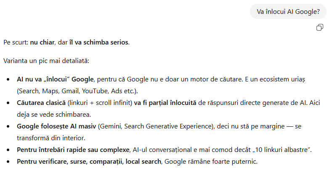The width and height of the screenshot is (335, 170).
Task: Copy the message using the copy icon
Action: tap(320, 27)
